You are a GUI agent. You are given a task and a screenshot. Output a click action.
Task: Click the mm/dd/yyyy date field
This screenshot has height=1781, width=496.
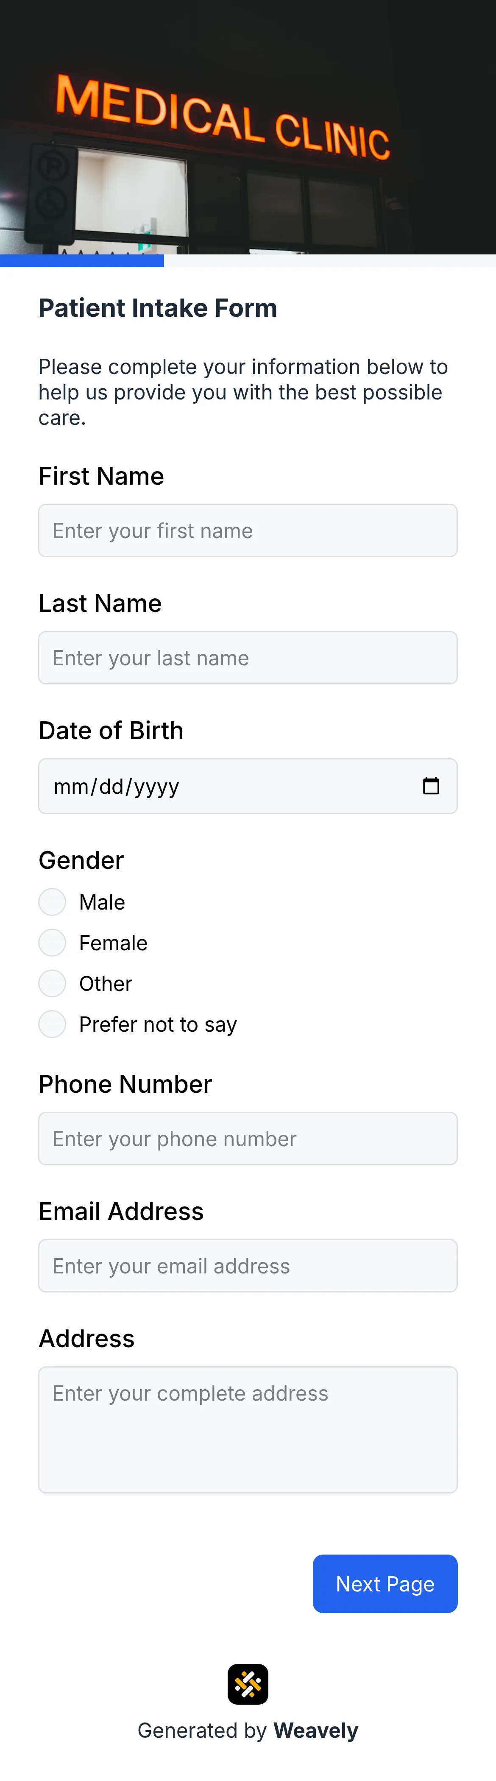click(x=207, y=785)
